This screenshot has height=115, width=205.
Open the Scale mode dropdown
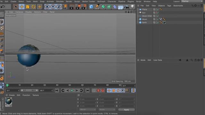point(107,110)
